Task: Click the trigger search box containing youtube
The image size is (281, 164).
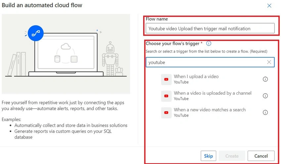Action: [x=210, y=62]
